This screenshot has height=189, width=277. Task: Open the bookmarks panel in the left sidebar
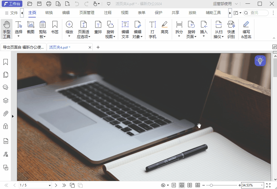[5, 61]
